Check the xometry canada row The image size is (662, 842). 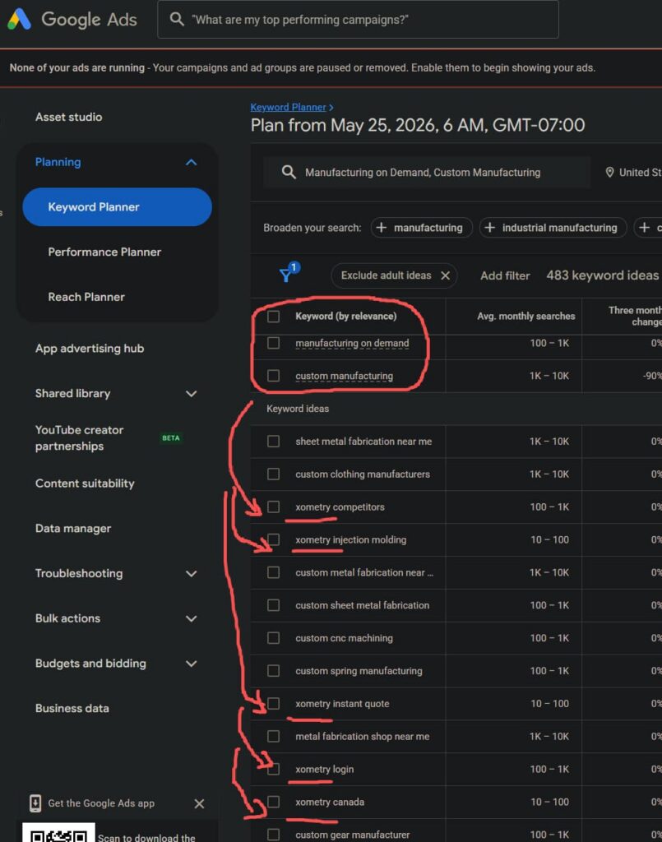(x=273, y=801)
